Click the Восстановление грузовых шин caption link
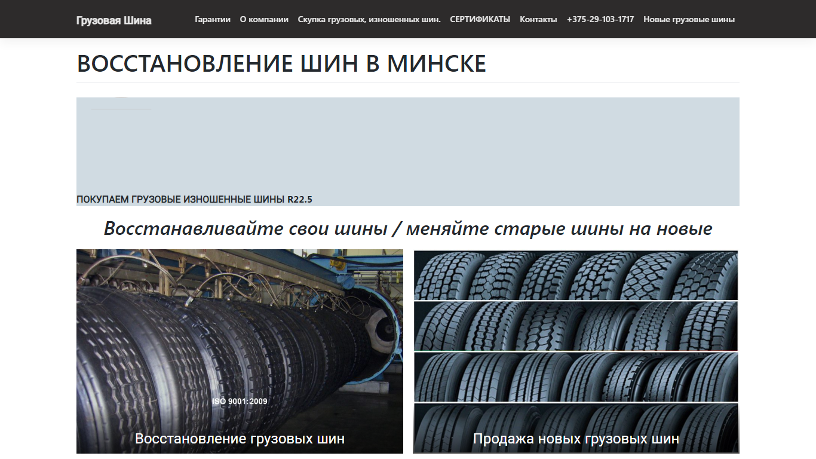 [240, 439]
